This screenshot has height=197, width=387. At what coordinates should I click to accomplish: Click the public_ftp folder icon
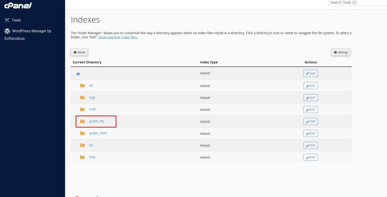point(82,122)
